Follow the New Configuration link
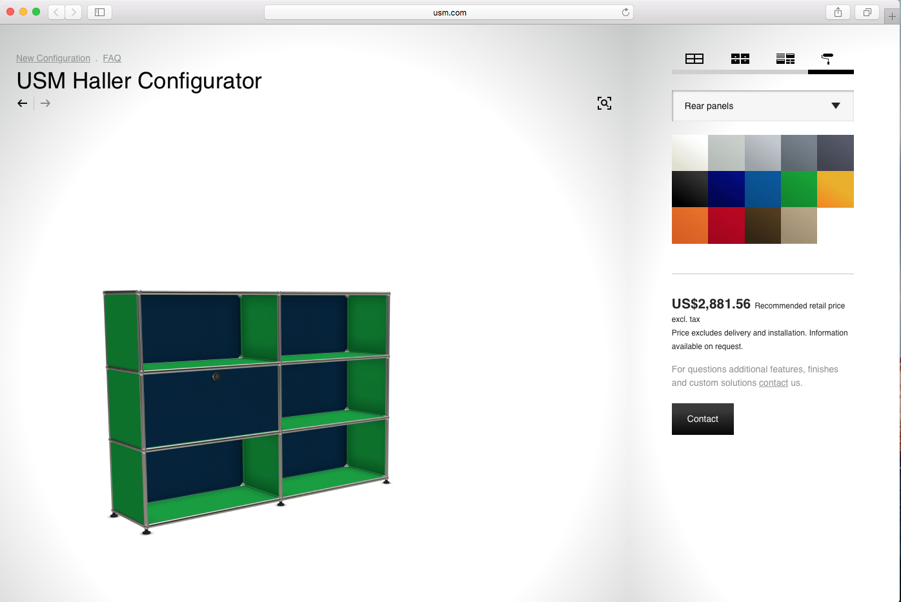The width and height of the screenshot is (901, 602). point(53,58)
